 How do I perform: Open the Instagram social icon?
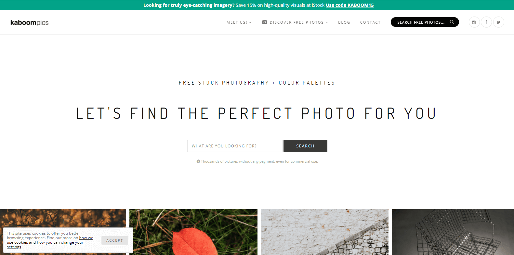pyautogui.click(x=474, y=22)
